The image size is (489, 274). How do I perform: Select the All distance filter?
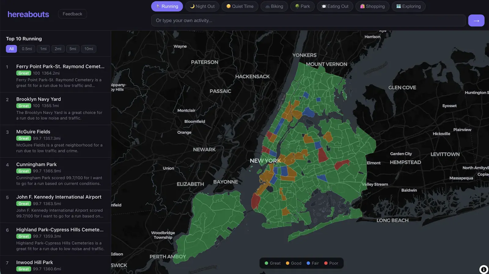11,49
